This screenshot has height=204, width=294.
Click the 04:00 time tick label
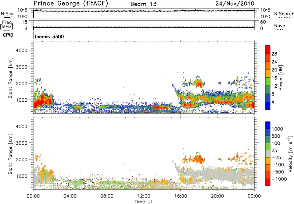click(x=70, y=196)
